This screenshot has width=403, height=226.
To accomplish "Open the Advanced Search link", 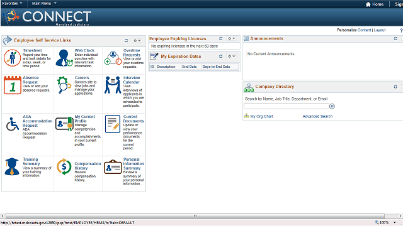I will click(317, 116).
